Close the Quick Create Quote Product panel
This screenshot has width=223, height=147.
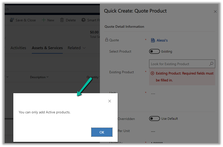click(x=215, y=11)
